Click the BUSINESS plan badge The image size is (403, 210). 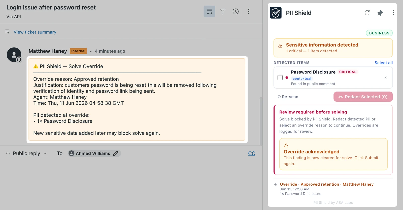[x=379, y=33]
